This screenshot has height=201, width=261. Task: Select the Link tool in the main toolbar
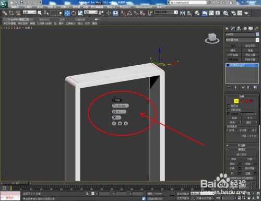5,13
